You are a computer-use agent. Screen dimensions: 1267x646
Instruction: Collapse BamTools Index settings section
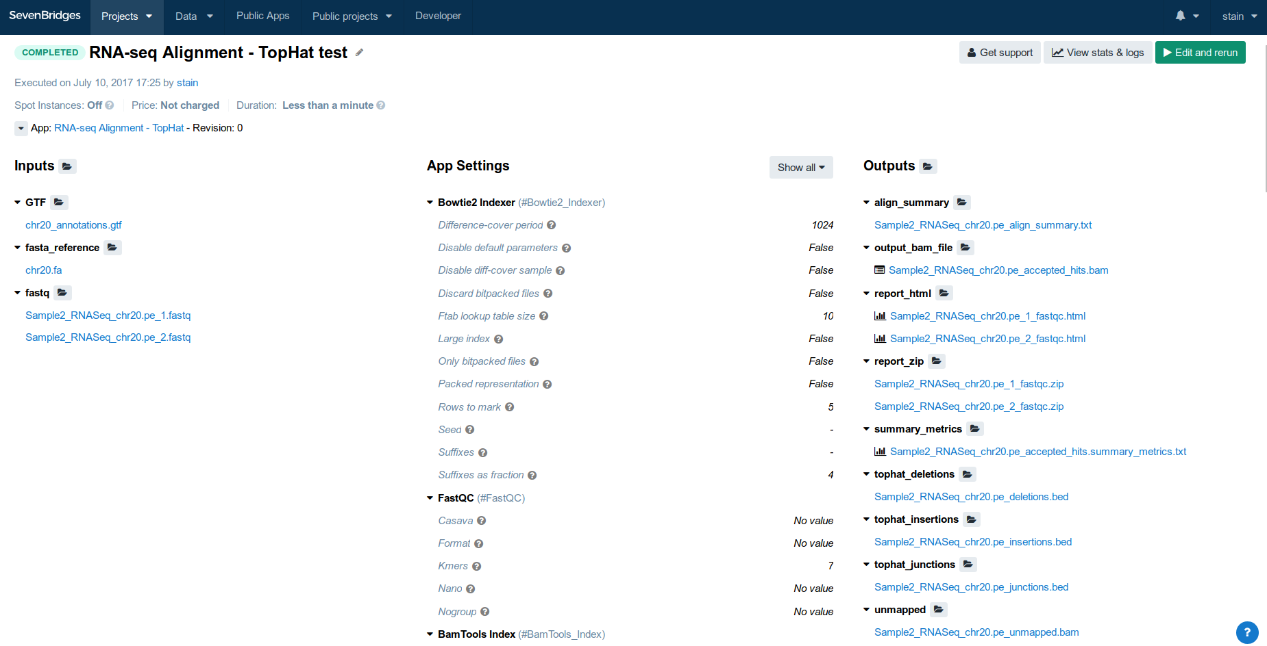coord(430,634)
